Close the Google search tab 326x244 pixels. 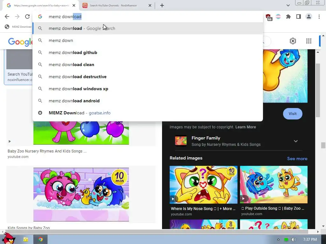point(74,5)
